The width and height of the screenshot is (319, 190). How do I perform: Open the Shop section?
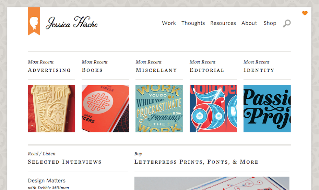coord(270,23)
